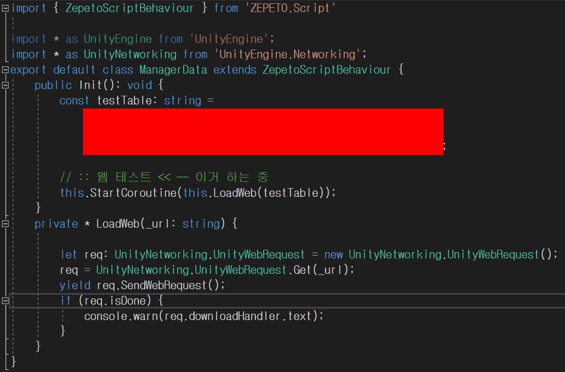Click the ZepetoScriptBehaviour import text
The image size is (565, 372).
click(129, 8)
